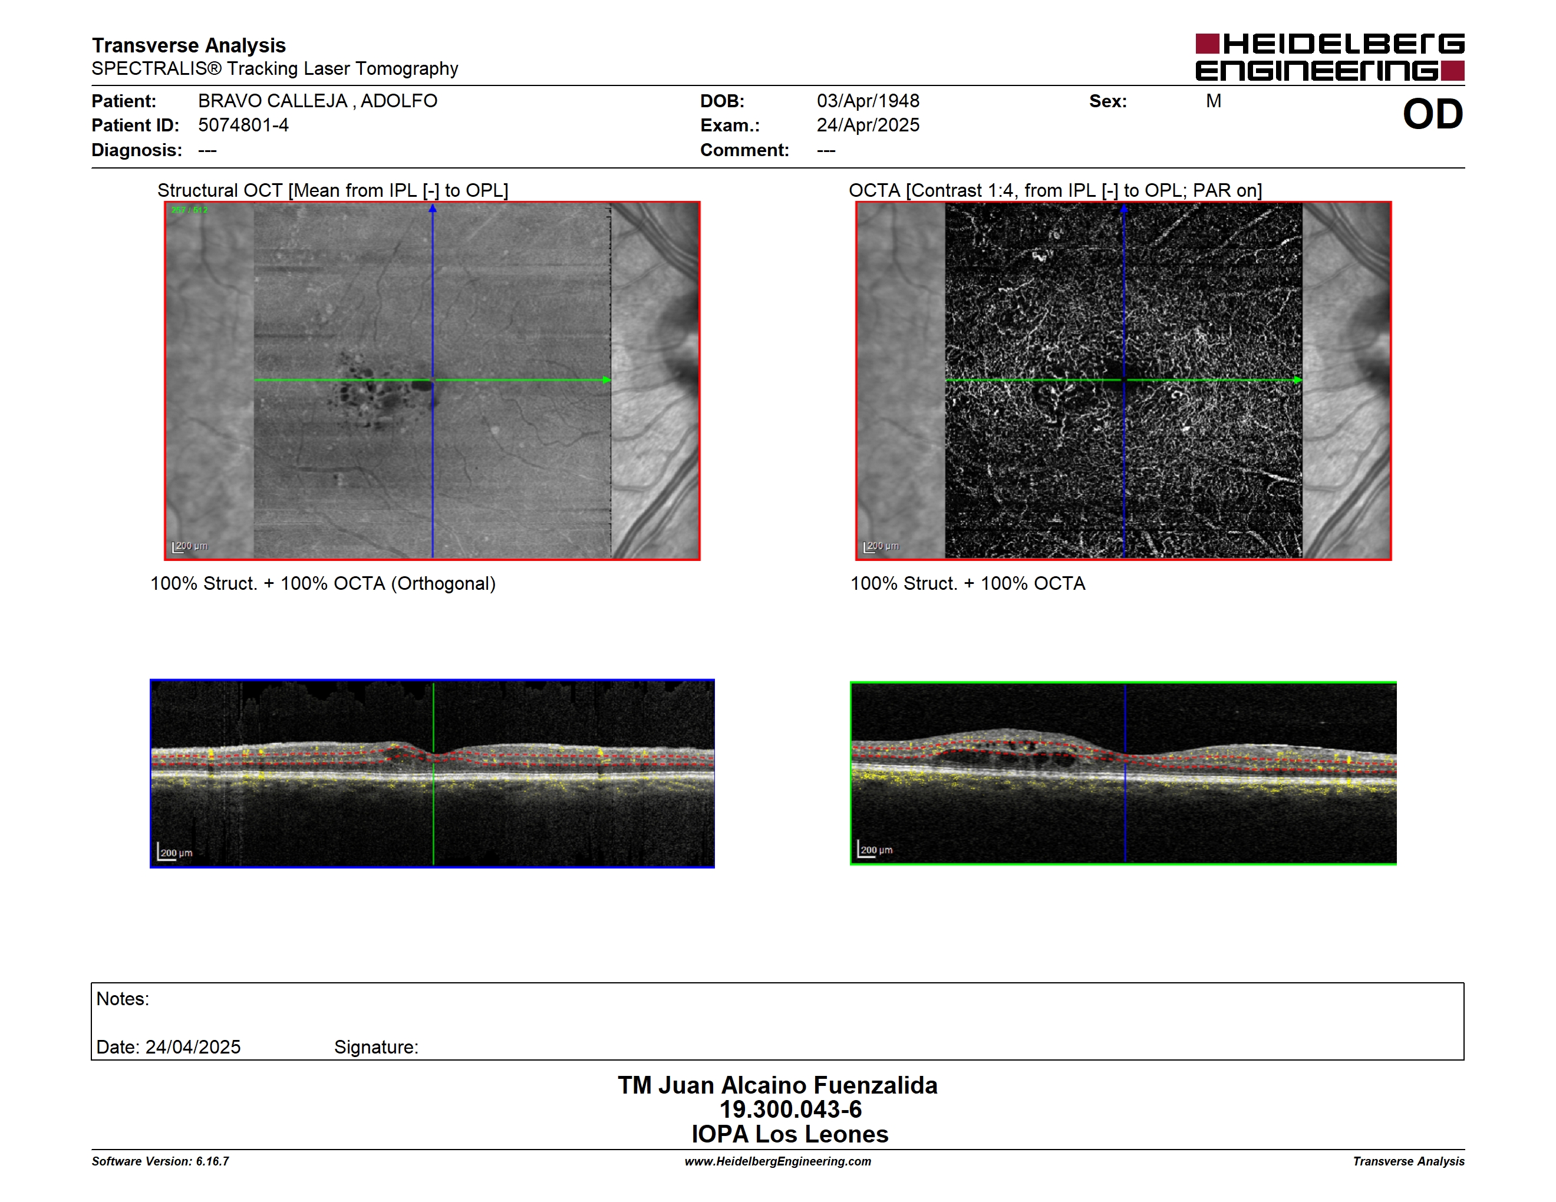This screenshot has width=1556, height=1202.
Task: Click the Sex value 'M'
Action: (x=1214, y=101)
